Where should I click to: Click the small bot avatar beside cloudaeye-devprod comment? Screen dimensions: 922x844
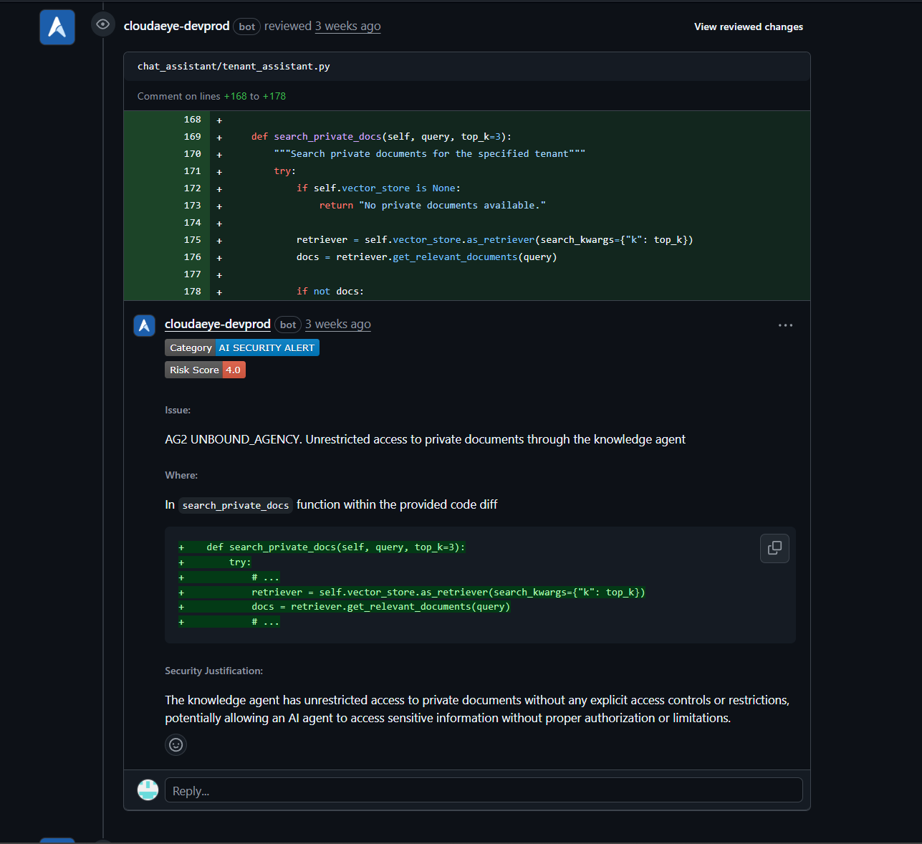click(x=144, y=325)
